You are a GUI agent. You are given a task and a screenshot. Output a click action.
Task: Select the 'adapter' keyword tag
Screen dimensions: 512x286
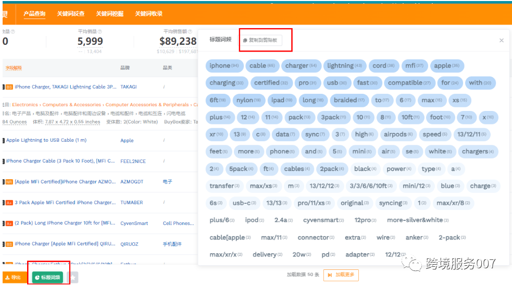click(x=360, y=255)
